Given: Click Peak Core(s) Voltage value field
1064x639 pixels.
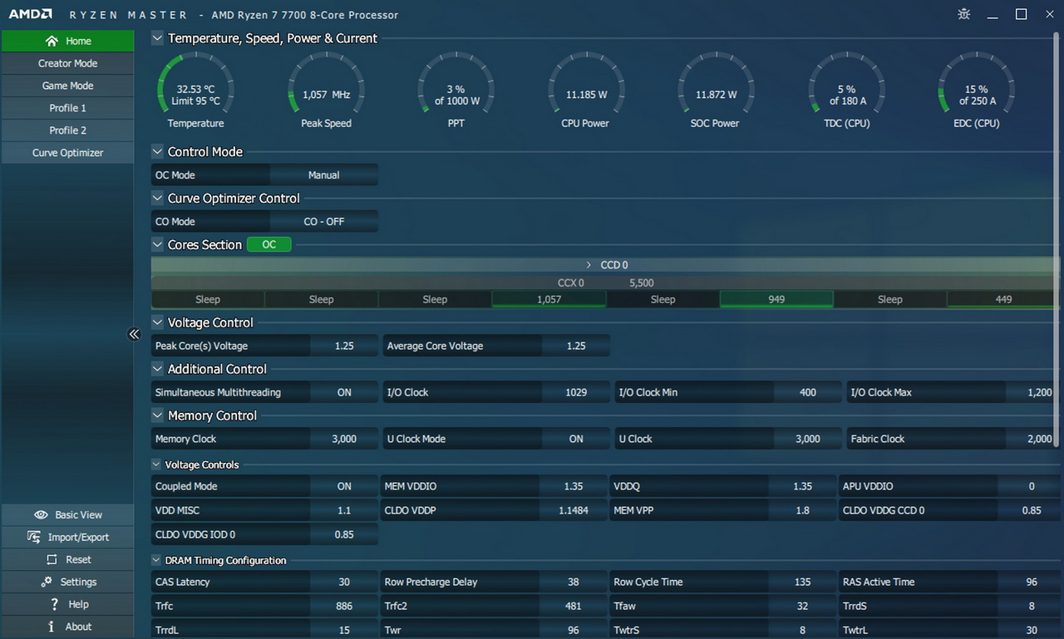Looking at the screenshot, I should point(344,346).
